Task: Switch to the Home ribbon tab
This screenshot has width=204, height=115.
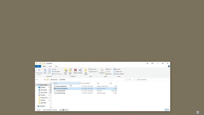Action: (44, 66)
